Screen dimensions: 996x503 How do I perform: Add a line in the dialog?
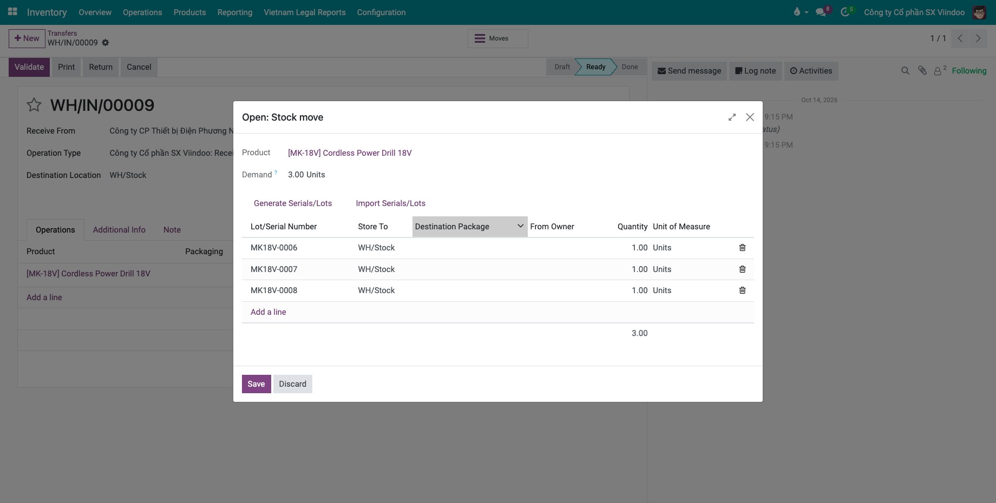click(268, 312)
